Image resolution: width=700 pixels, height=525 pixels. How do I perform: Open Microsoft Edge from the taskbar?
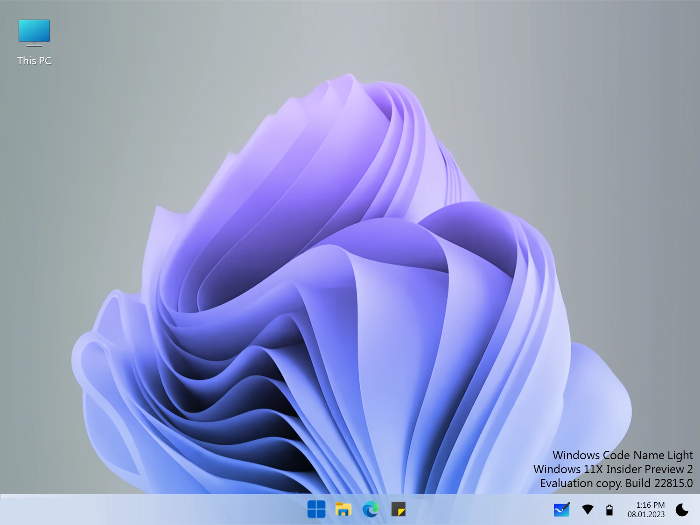(371, 509)
